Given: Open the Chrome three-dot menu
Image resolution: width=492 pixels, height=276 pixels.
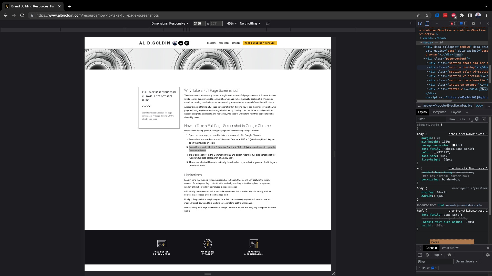Looking at the screenshot, I should pyautogui.click(x=487, y=15).
